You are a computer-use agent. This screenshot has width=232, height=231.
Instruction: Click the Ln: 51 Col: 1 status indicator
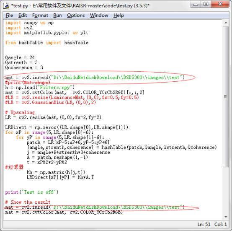[x=212, y=224]
